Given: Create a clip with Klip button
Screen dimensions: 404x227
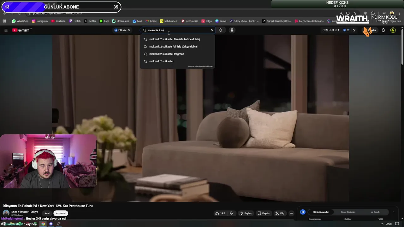Looking at the screenshot, I should coord(280,213).
